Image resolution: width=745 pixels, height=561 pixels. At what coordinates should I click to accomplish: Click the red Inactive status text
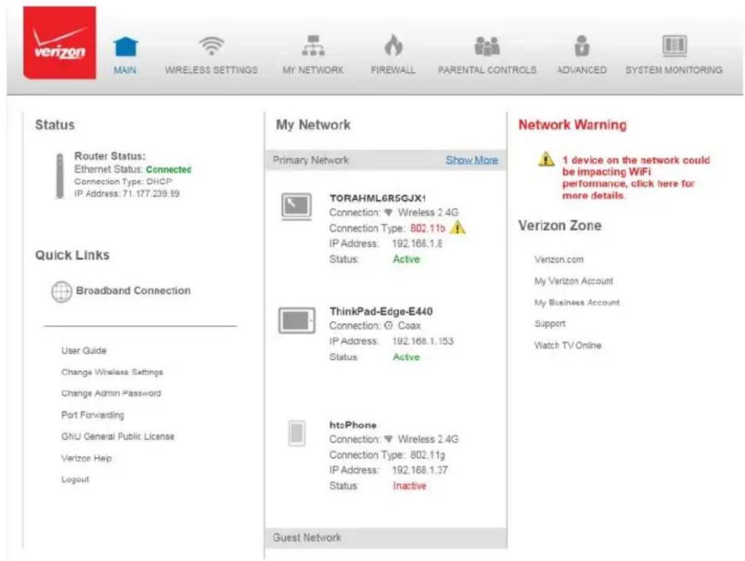point(409,486)
